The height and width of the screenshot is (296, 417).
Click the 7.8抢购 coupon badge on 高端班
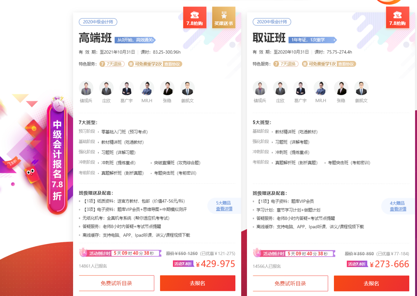point(194,17)
